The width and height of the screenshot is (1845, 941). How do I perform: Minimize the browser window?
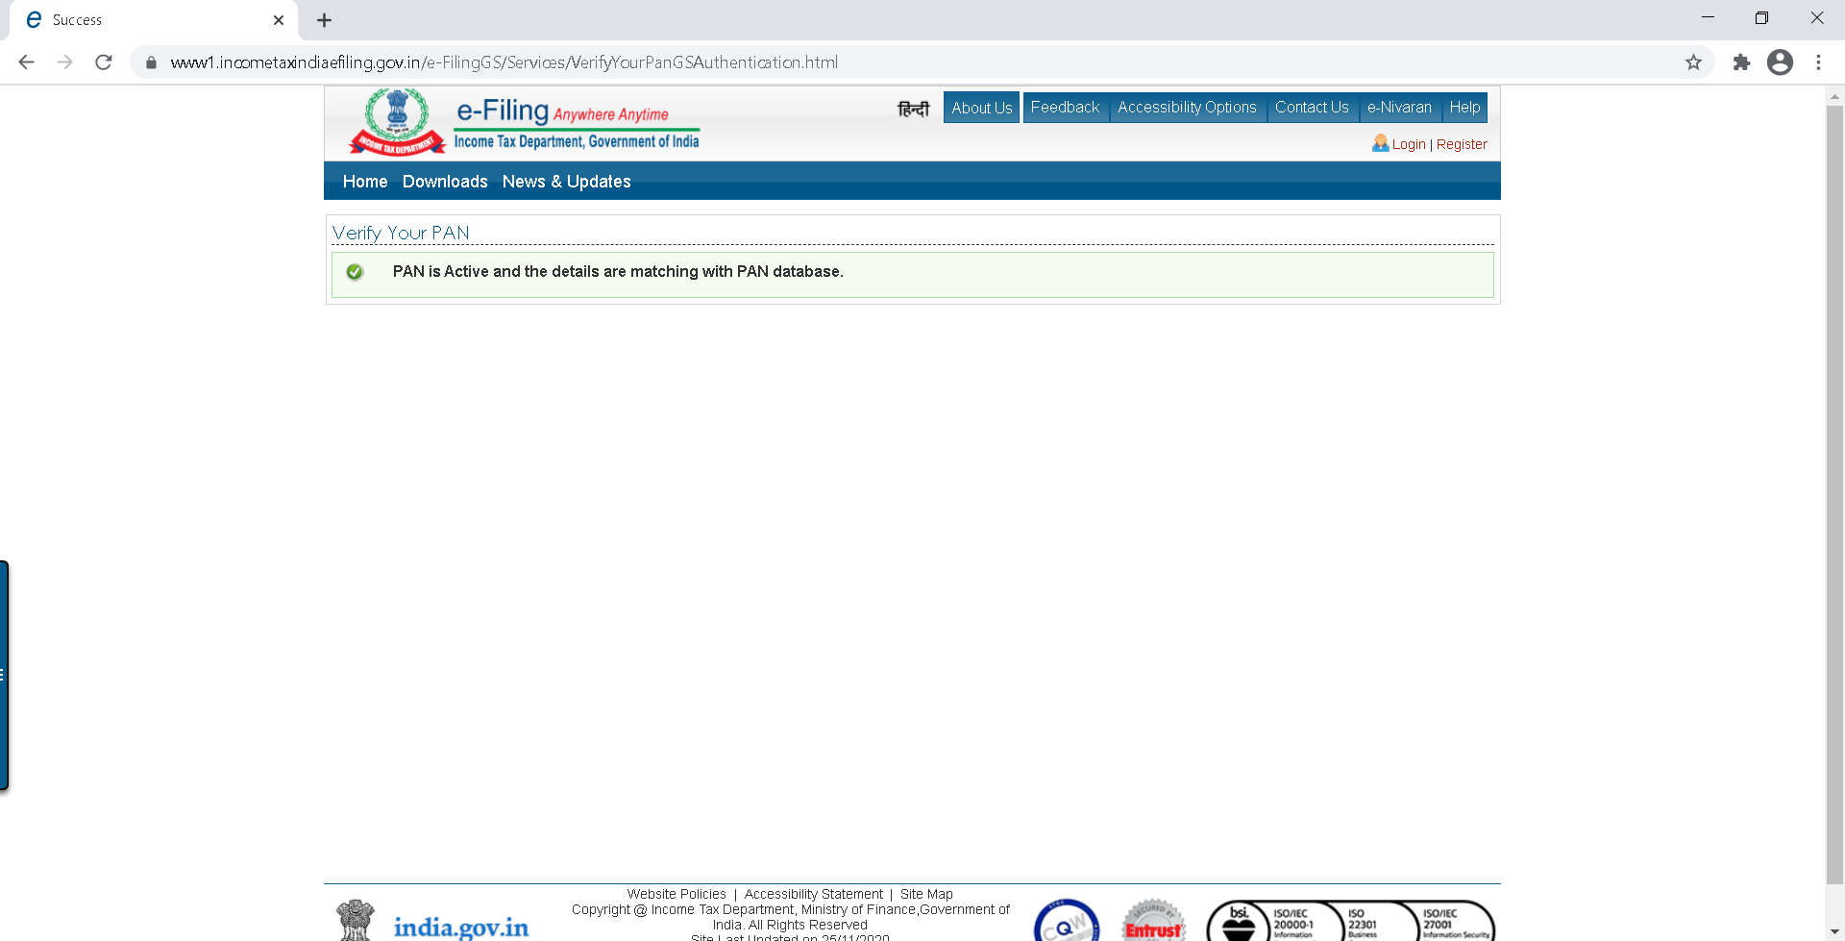tap(1708, 18)
